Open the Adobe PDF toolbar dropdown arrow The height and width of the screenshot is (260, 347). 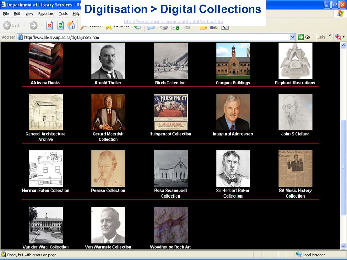(x=344, y=37)
